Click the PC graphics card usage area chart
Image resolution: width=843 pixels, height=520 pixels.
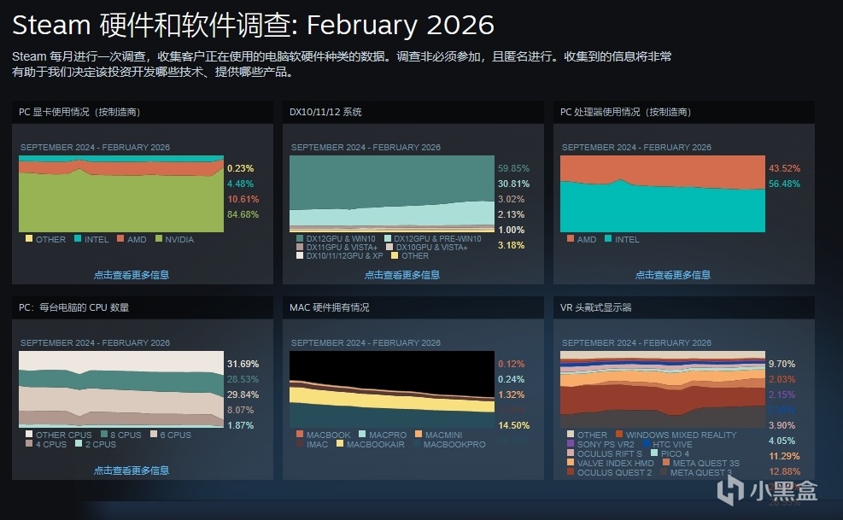tap(121, 194)
